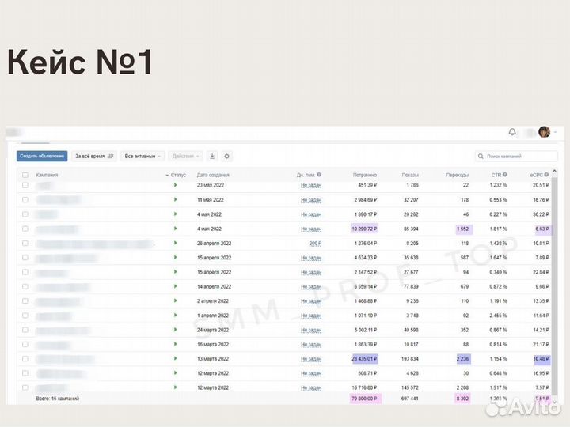
Task: Check the box for the 11 мая 2022 campaign
Action: [x=25, y=199]
